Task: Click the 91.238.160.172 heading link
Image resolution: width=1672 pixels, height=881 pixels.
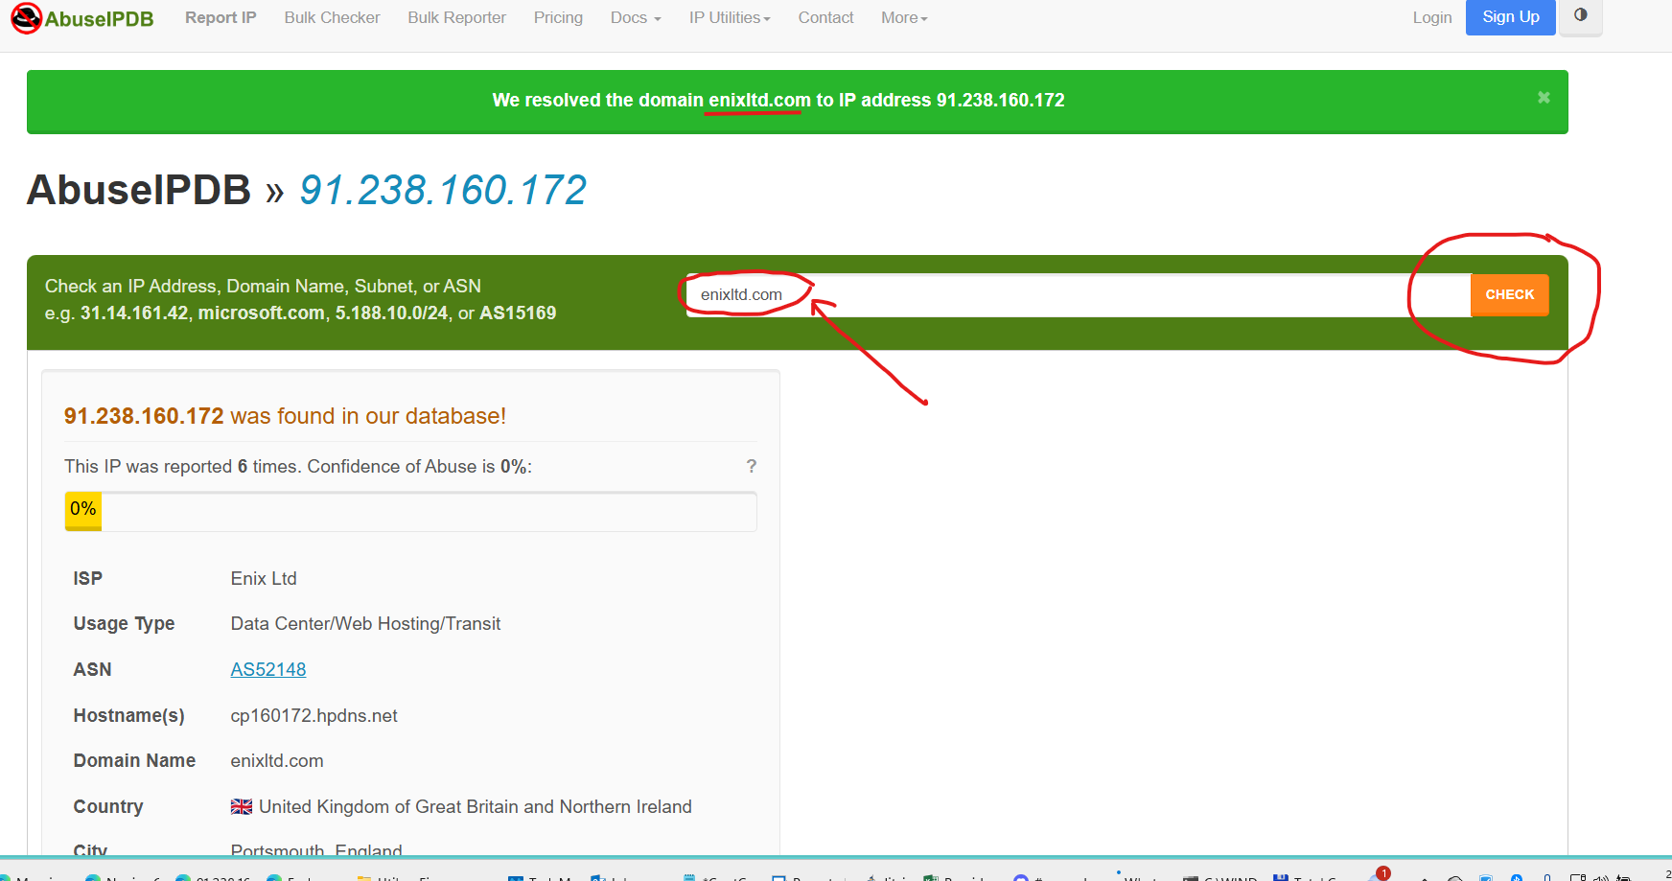Action: pos(442,190)
